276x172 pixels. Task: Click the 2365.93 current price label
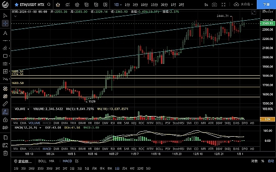pyautogui.click(x=268, y=23)
